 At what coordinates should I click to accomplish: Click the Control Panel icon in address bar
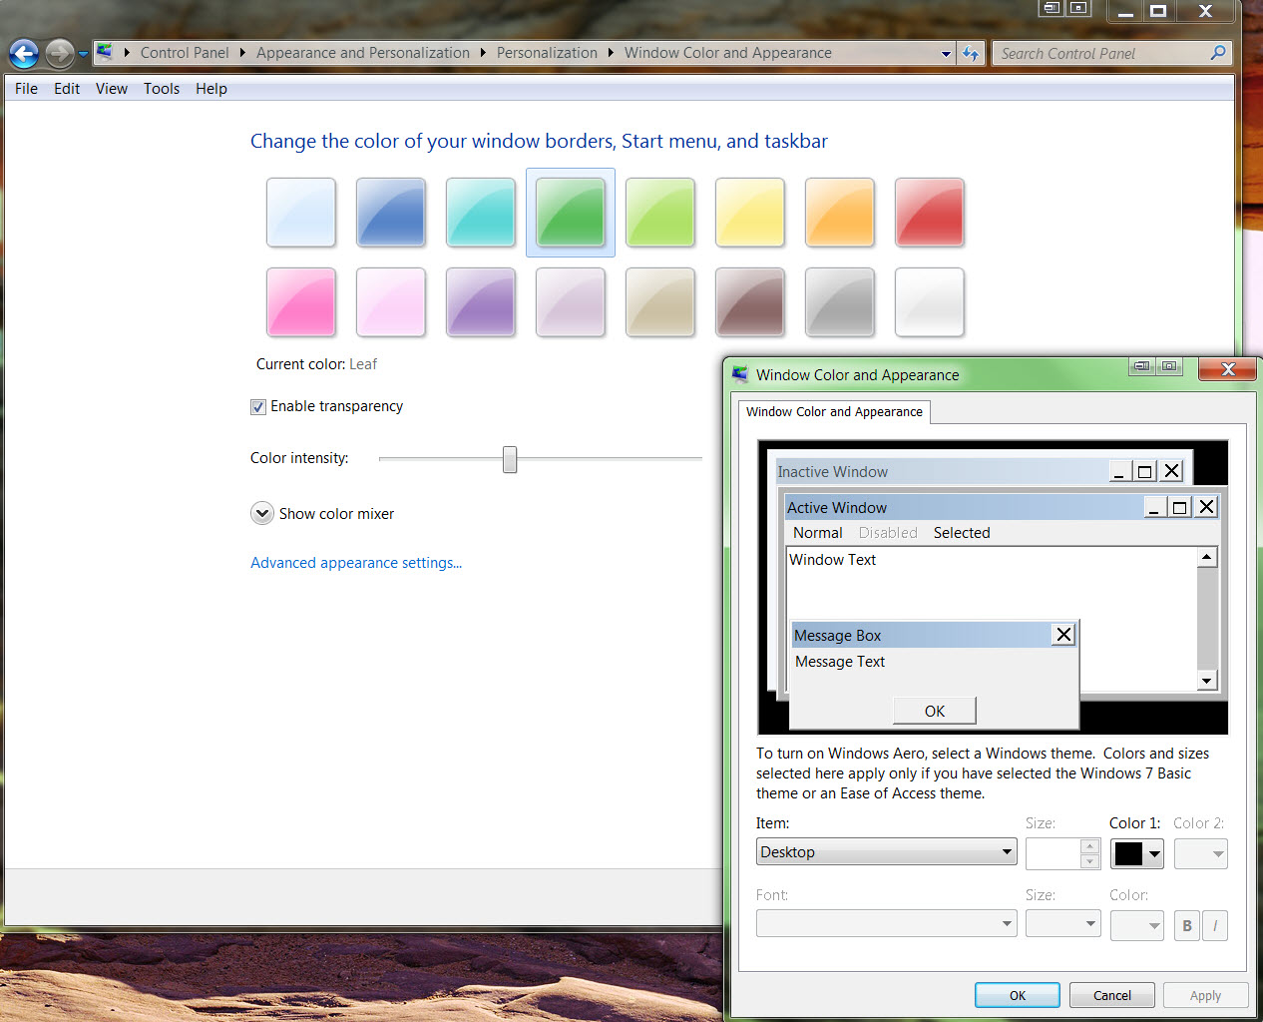coord(105,52)
